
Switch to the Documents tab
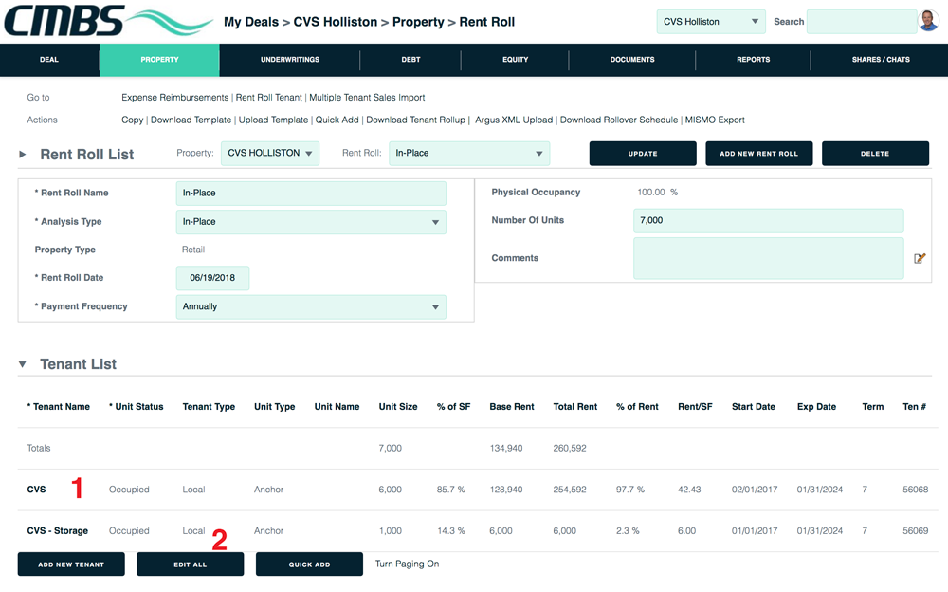[x=632, y=60]
